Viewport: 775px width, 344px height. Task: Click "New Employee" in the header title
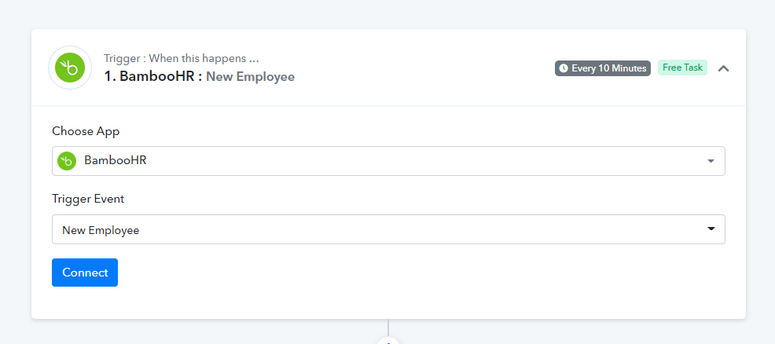pyautogui.click(x=250, y=77)
